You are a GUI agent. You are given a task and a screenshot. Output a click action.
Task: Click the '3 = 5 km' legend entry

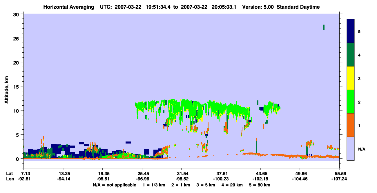(206, 185)
